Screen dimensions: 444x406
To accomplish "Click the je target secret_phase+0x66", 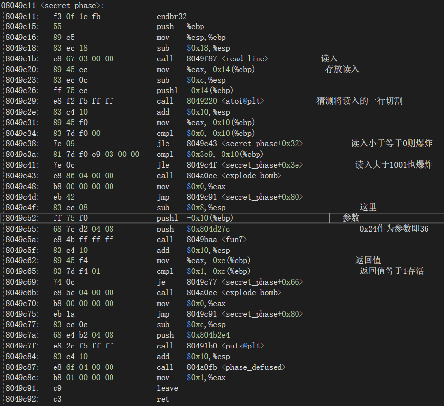I will (244, 282).
